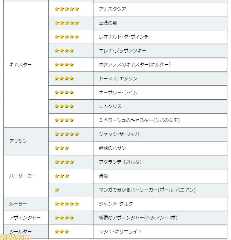Click five-star rating beside ジャンヌ・ダルク
This screenshot has height=240, width=231.
(x=67, y=204)
